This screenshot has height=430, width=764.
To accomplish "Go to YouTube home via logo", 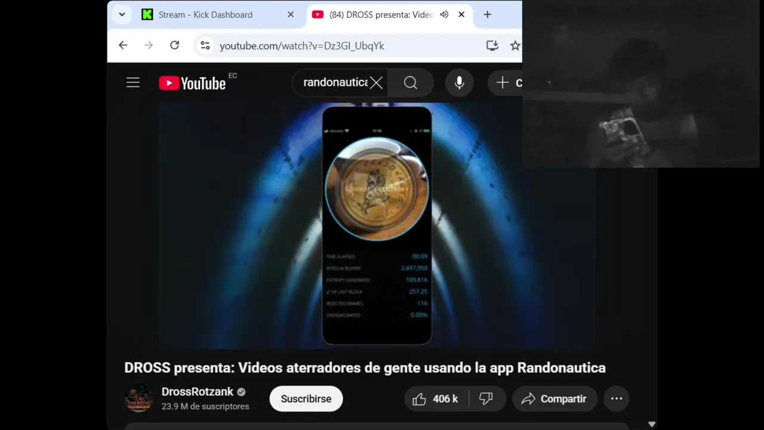I will point(192,83).
